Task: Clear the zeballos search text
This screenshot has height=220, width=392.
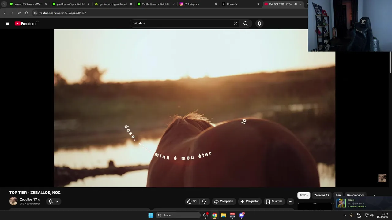Action: coord(236,24)
